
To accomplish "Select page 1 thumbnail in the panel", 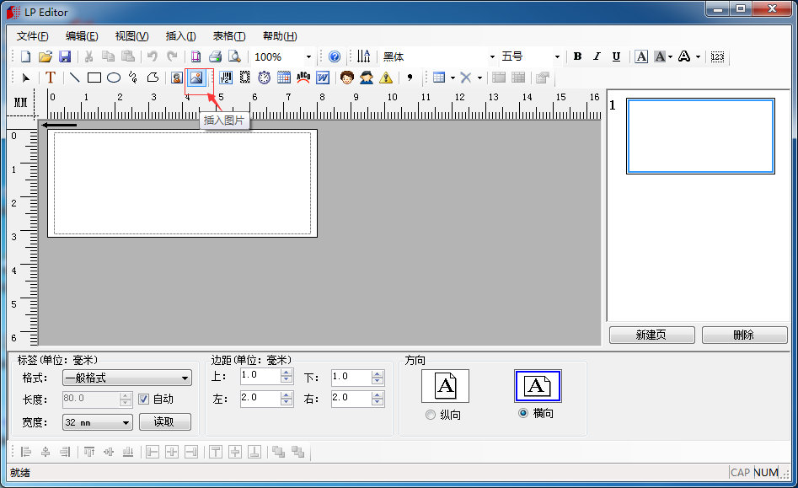I will [x=699, y=137].
